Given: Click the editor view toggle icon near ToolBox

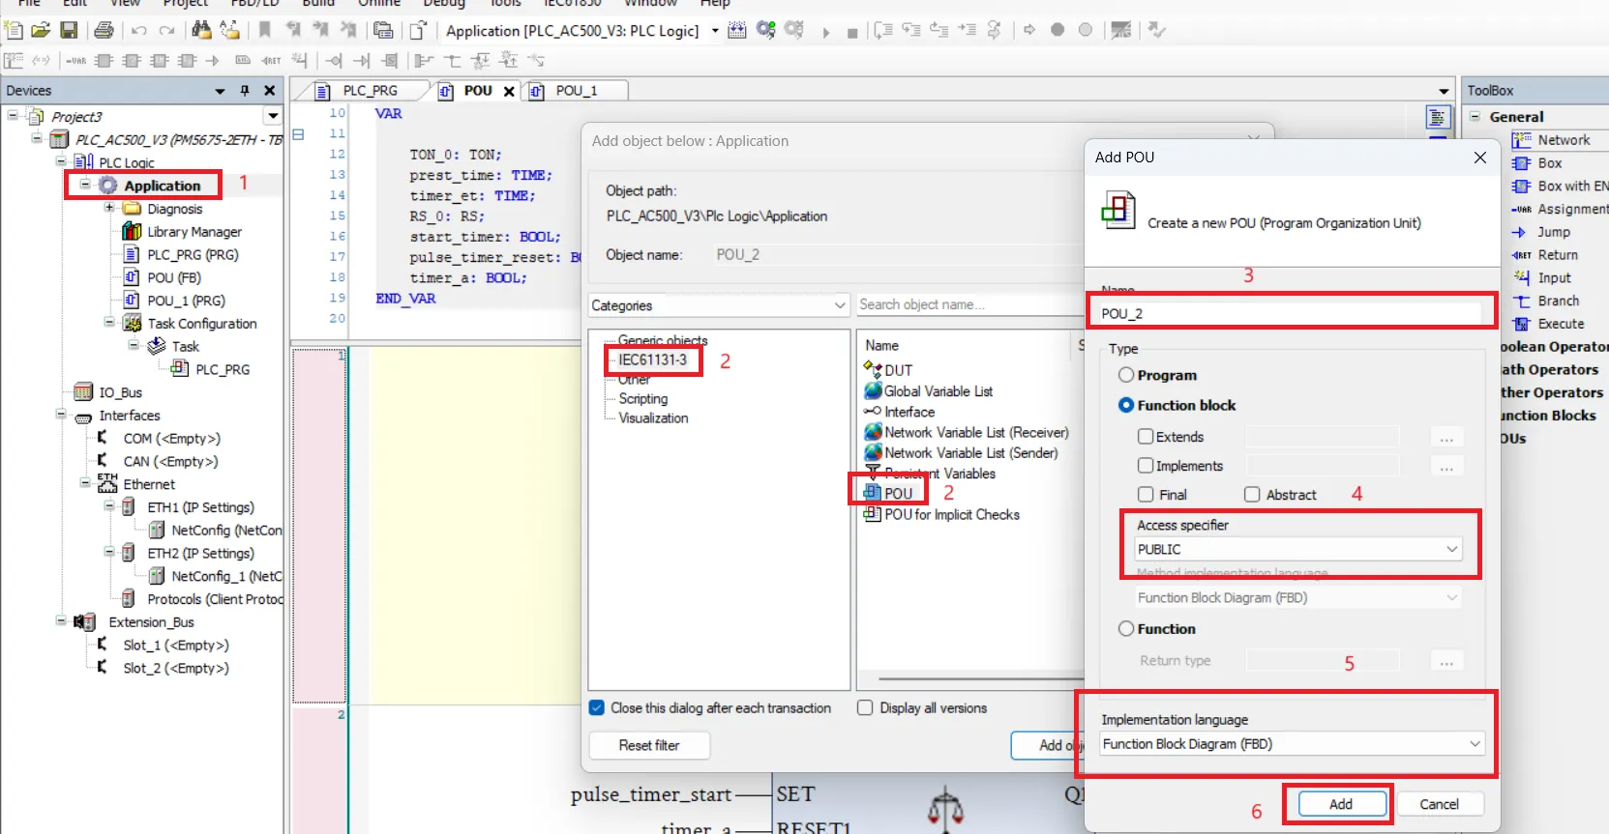Looking at the screenshot, I should coord(1438,118).
